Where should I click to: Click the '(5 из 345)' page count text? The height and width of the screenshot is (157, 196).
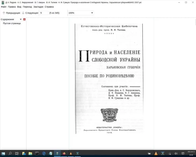54,13
